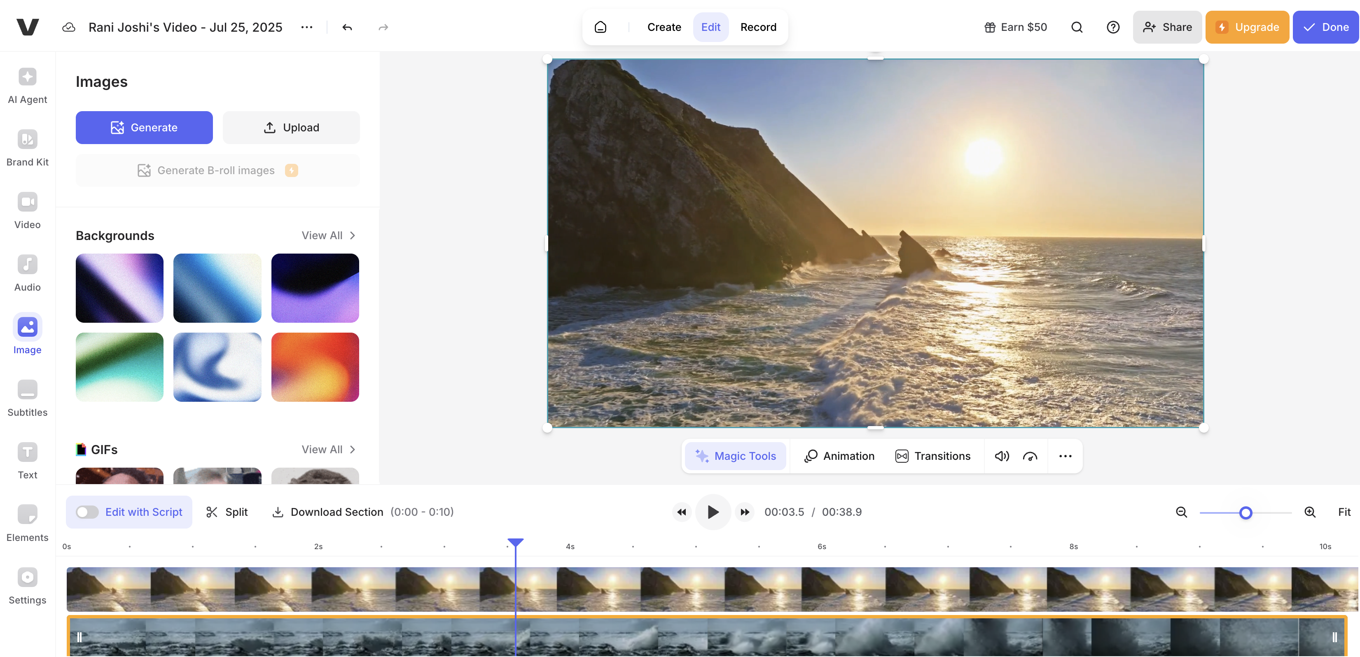The height and width of the screenshot is (657, 1360).
Task: Open the search magnifier icon
Action: [x=1077, y=27]
